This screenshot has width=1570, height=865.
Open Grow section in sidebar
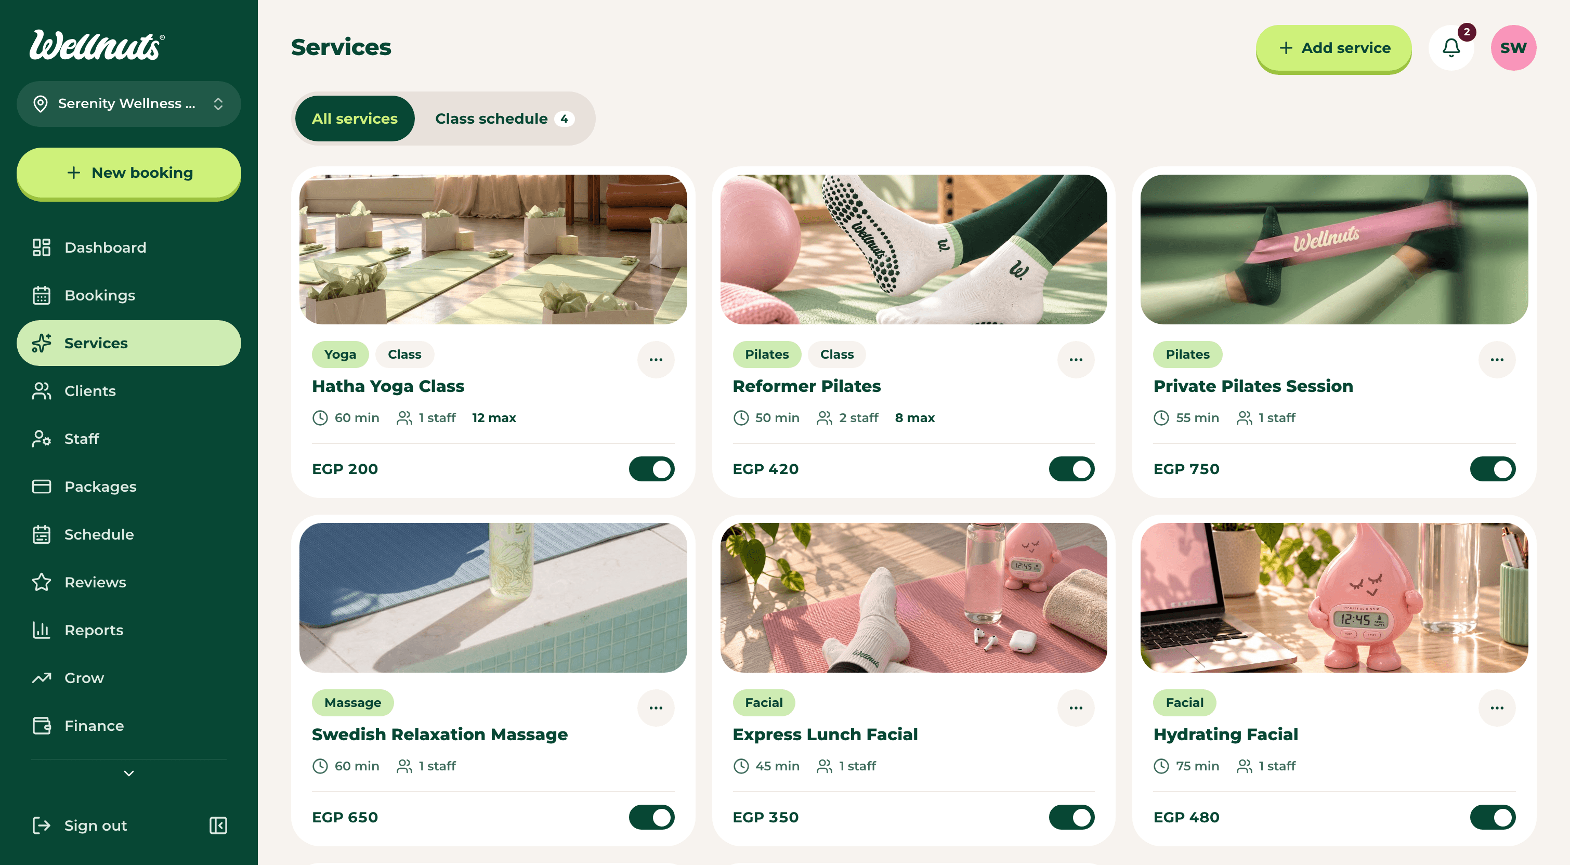coord(128,678)
